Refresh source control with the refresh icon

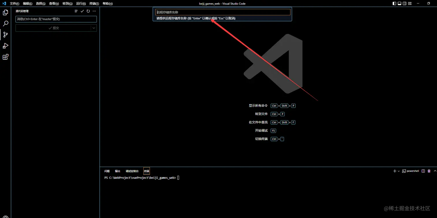88,11
